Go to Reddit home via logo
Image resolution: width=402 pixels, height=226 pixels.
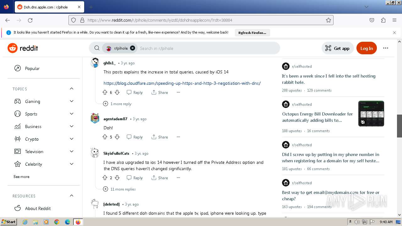(23, 48)
